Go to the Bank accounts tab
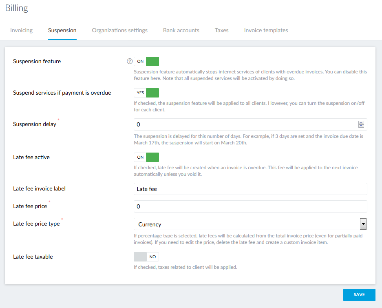 [x=181, y=31]
